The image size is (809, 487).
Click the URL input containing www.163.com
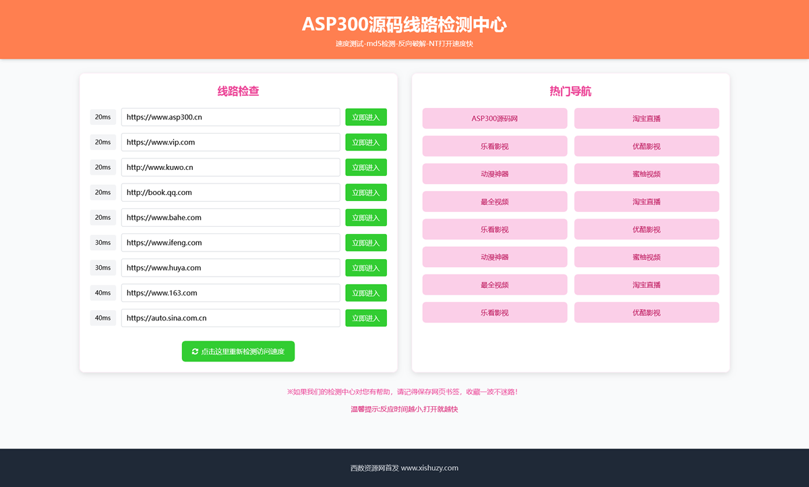[x=231, y=292]
